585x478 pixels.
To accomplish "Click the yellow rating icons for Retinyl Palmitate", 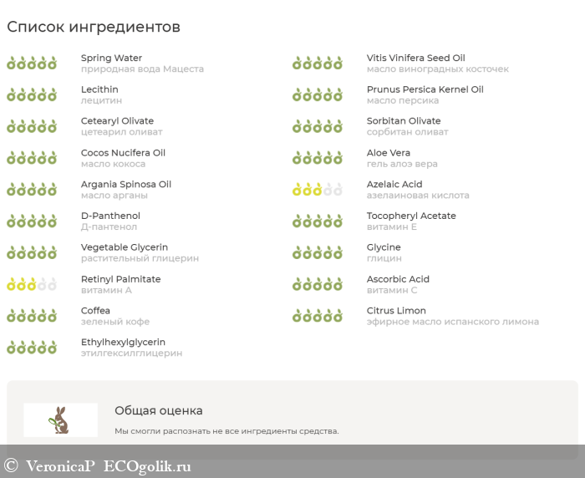I will pyautogui.click(x=32, y=284).
